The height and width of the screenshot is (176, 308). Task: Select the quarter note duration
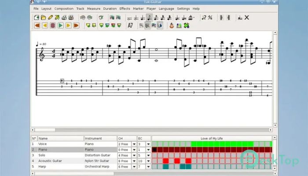coord(143,18)
